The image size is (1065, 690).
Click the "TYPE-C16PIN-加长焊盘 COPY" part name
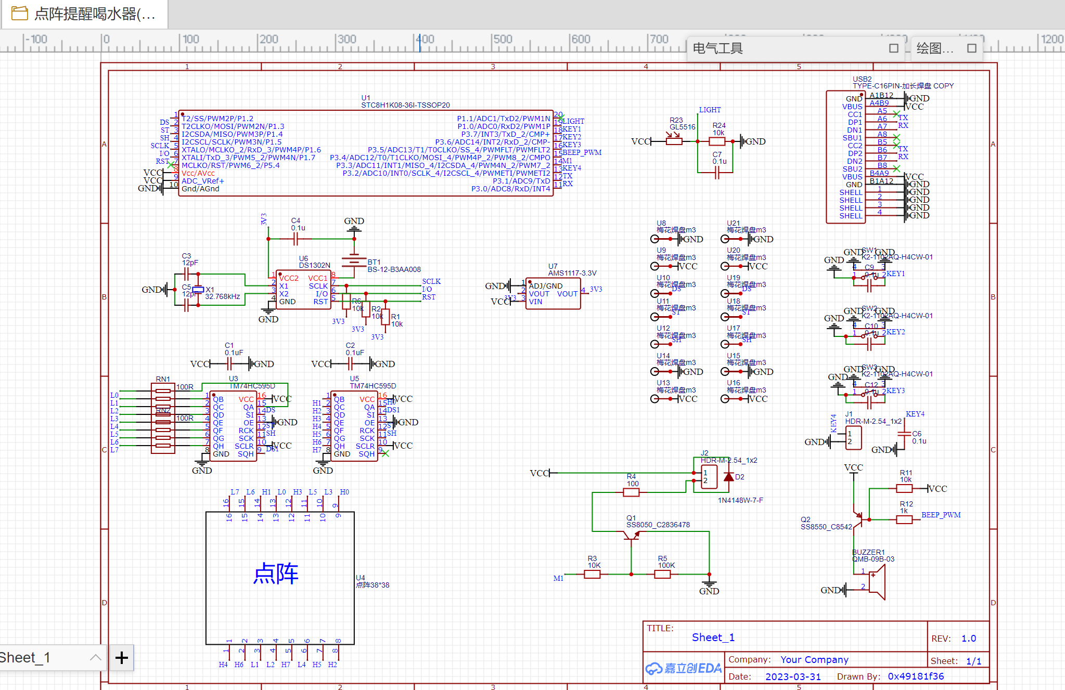(x=903, y=86)
